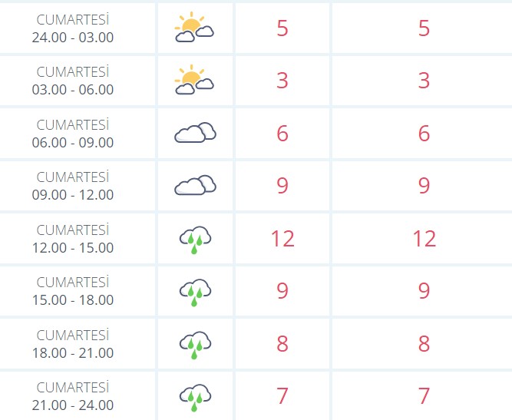Select the Cumartesi 06.00 - 09.00 time cell
Viewport: 512px width, 420px height.
[77, 134]
